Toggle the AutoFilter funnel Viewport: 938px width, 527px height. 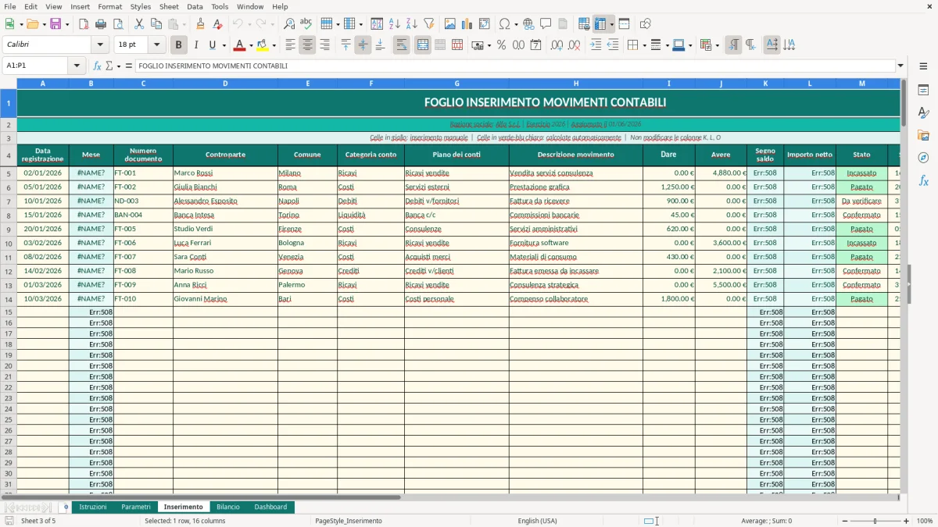[x=428, y=24]
